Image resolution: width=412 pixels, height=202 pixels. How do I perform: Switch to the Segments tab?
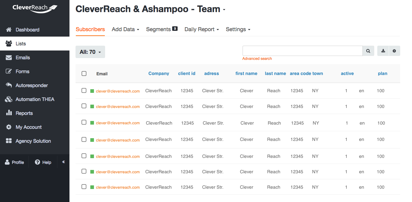[162, 29]
